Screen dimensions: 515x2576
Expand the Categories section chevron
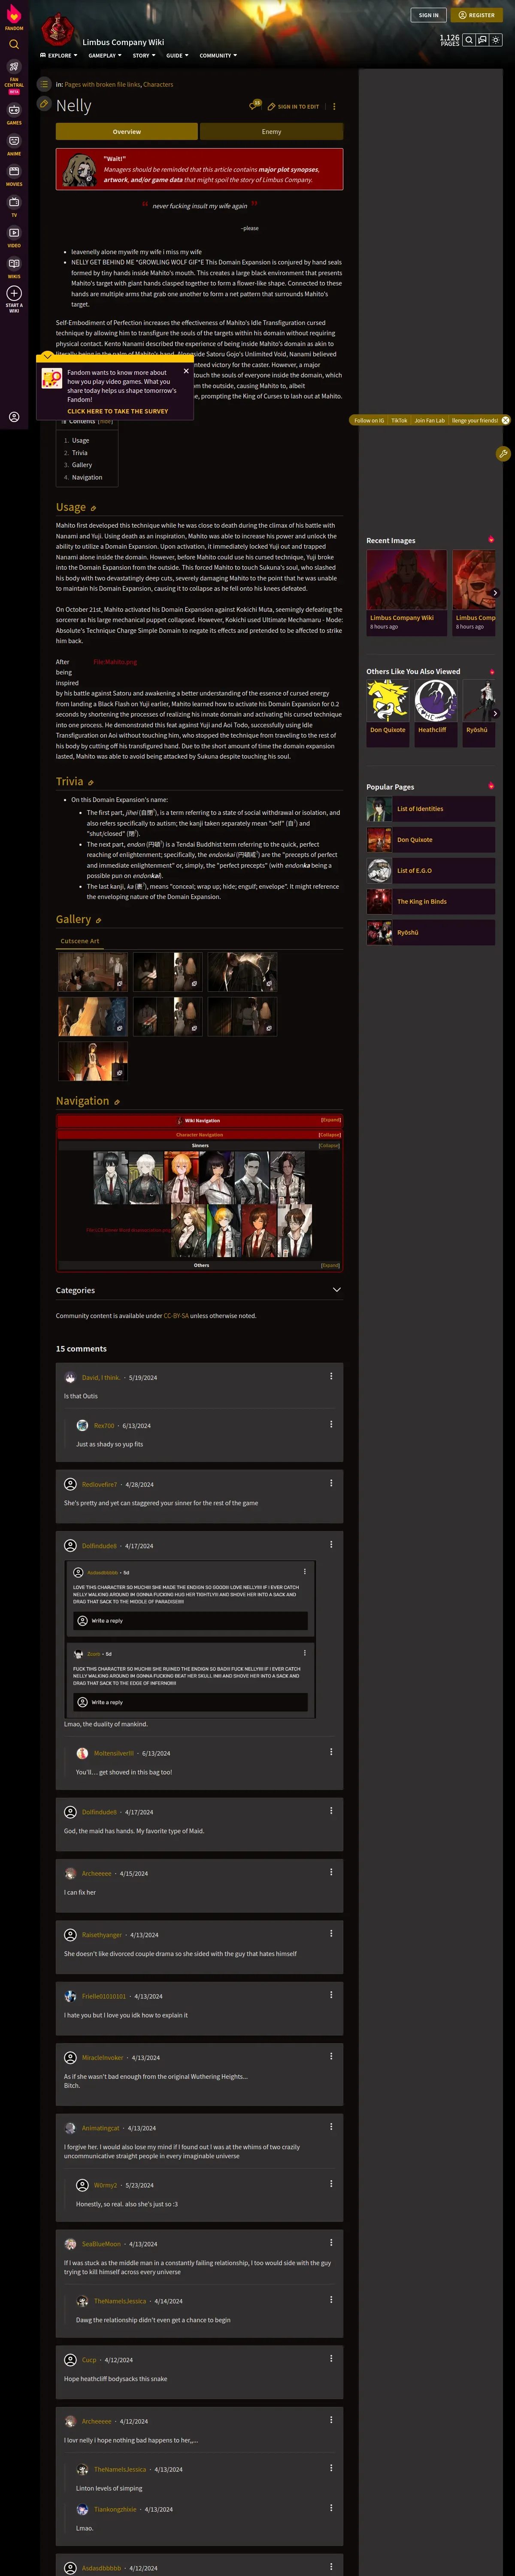pyautogui.click(x=336, y=1290)
